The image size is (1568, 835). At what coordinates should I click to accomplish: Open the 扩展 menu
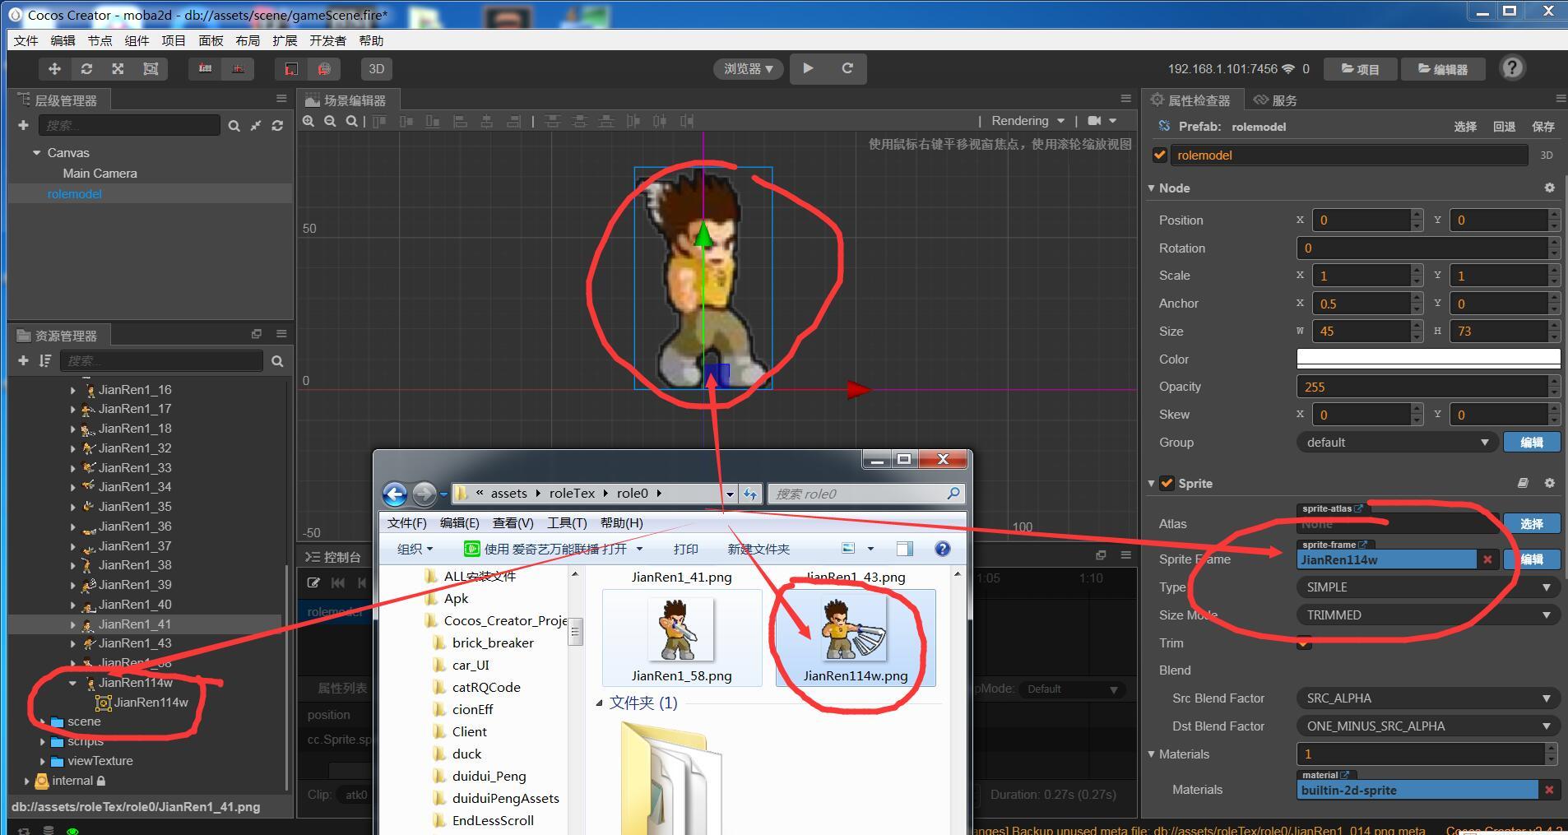(x=285, y=40)
